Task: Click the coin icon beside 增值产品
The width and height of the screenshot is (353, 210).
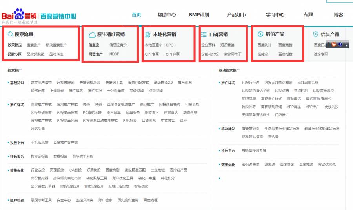Action: (x=260, y=34)
